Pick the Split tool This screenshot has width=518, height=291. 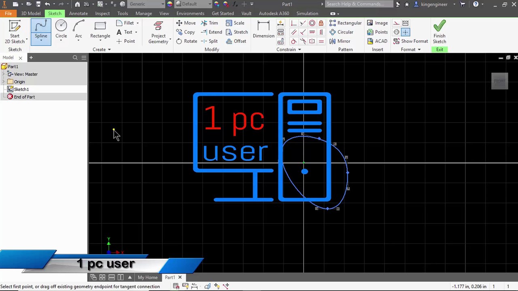pyautogui.click(x=209, y=41)
